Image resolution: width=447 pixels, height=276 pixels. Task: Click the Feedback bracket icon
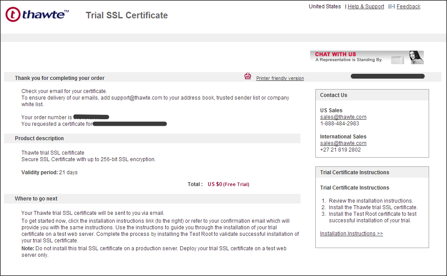coord(392,6)
